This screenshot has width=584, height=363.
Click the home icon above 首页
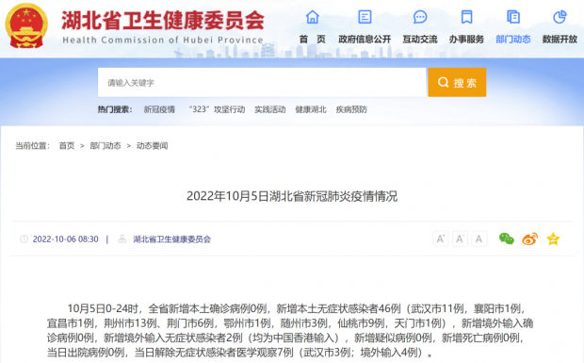tap(312, 17)
